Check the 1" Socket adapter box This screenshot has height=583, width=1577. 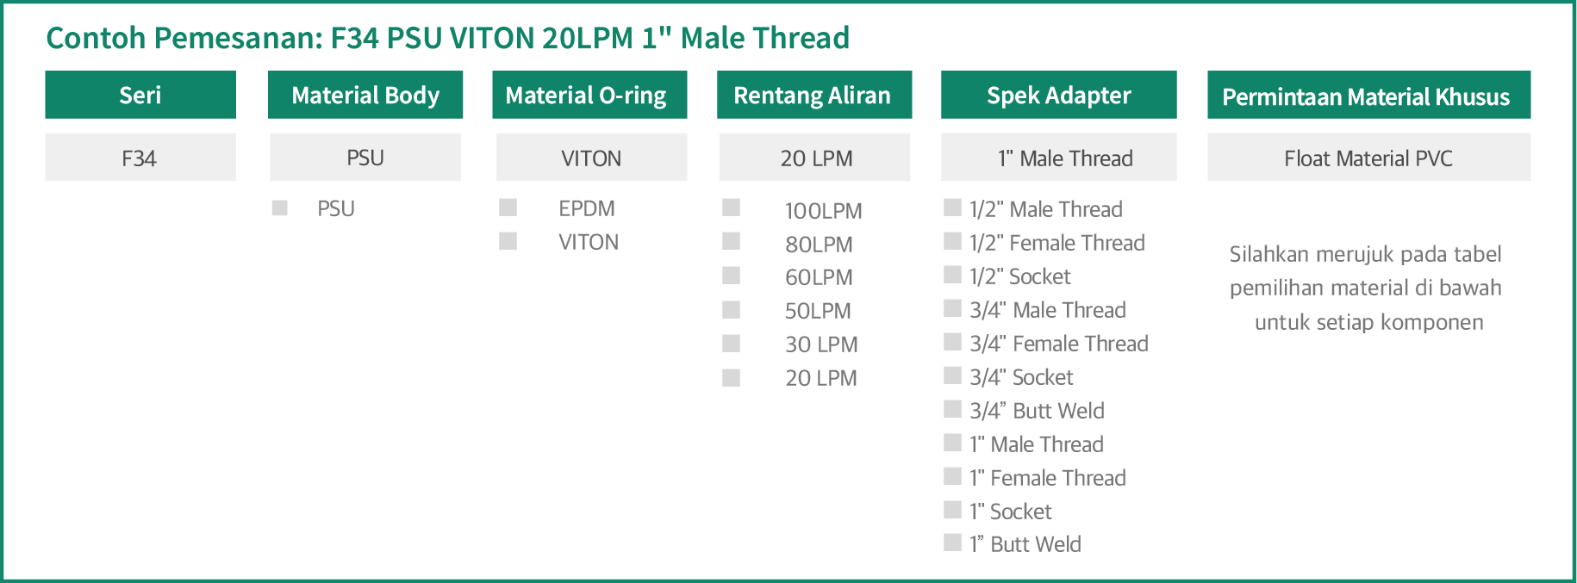tap(952, 510)
